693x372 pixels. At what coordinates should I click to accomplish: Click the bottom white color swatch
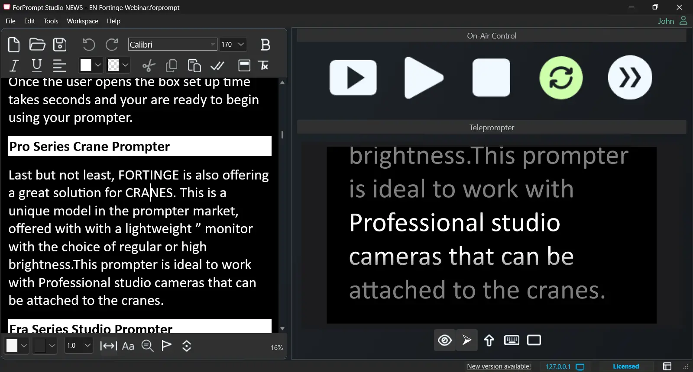[12, 346]
